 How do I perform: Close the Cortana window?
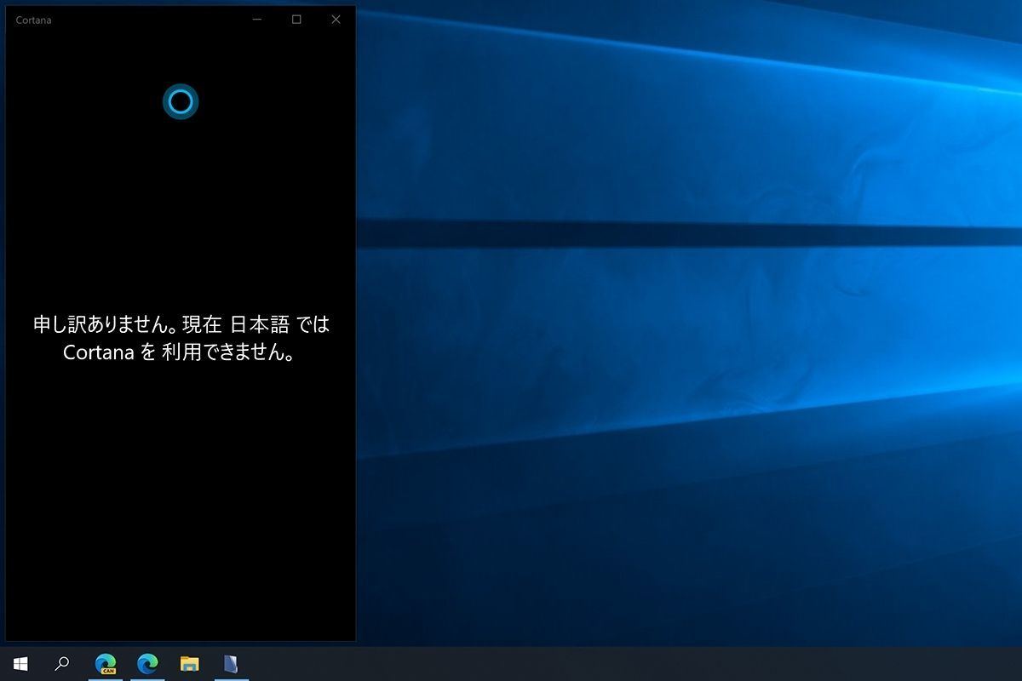click(336, 20)
